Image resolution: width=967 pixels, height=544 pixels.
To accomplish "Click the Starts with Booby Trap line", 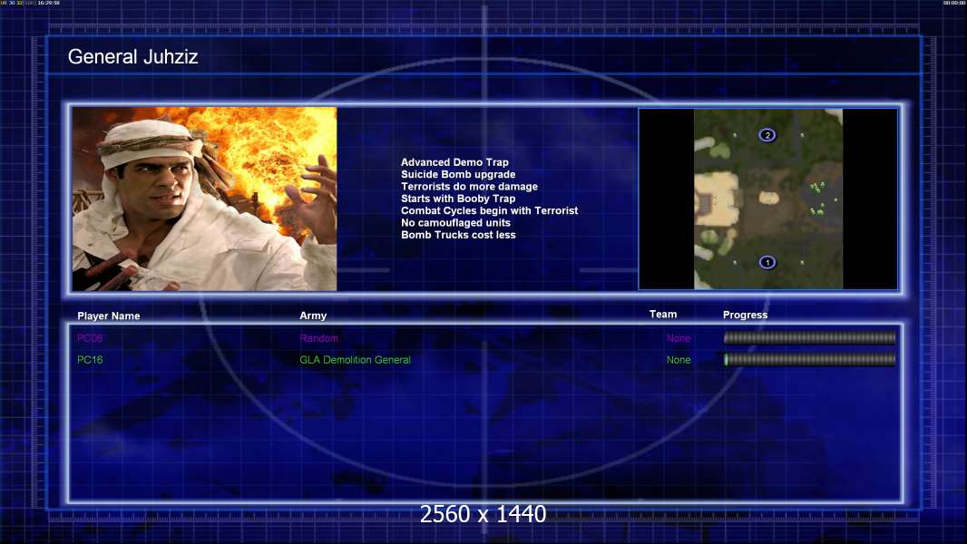I will (x=458, y=199).
